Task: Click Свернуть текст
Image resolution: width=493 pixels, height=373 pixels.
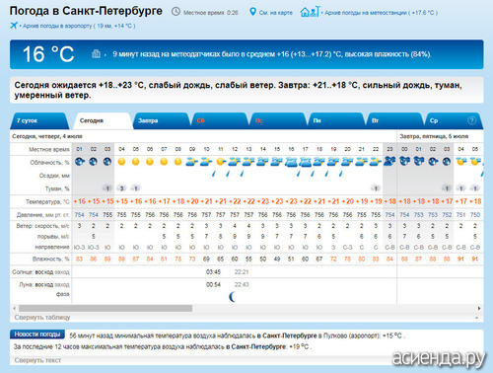Action: [x=37, y=360]
